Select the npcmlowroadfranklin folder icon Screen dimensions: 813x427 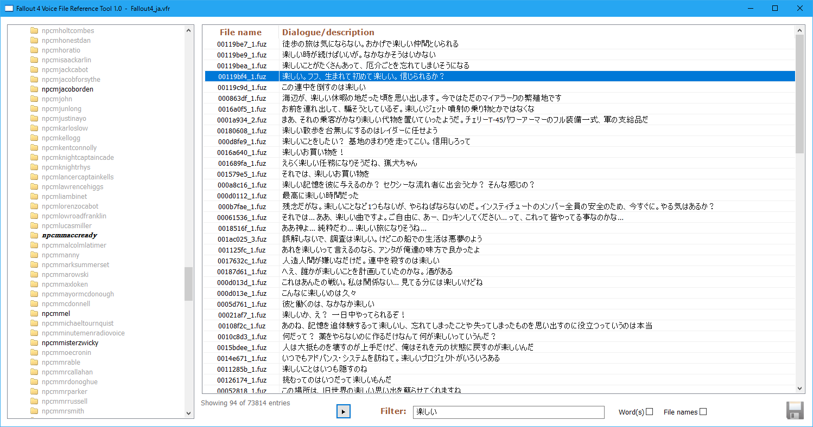tap(34, 216)
